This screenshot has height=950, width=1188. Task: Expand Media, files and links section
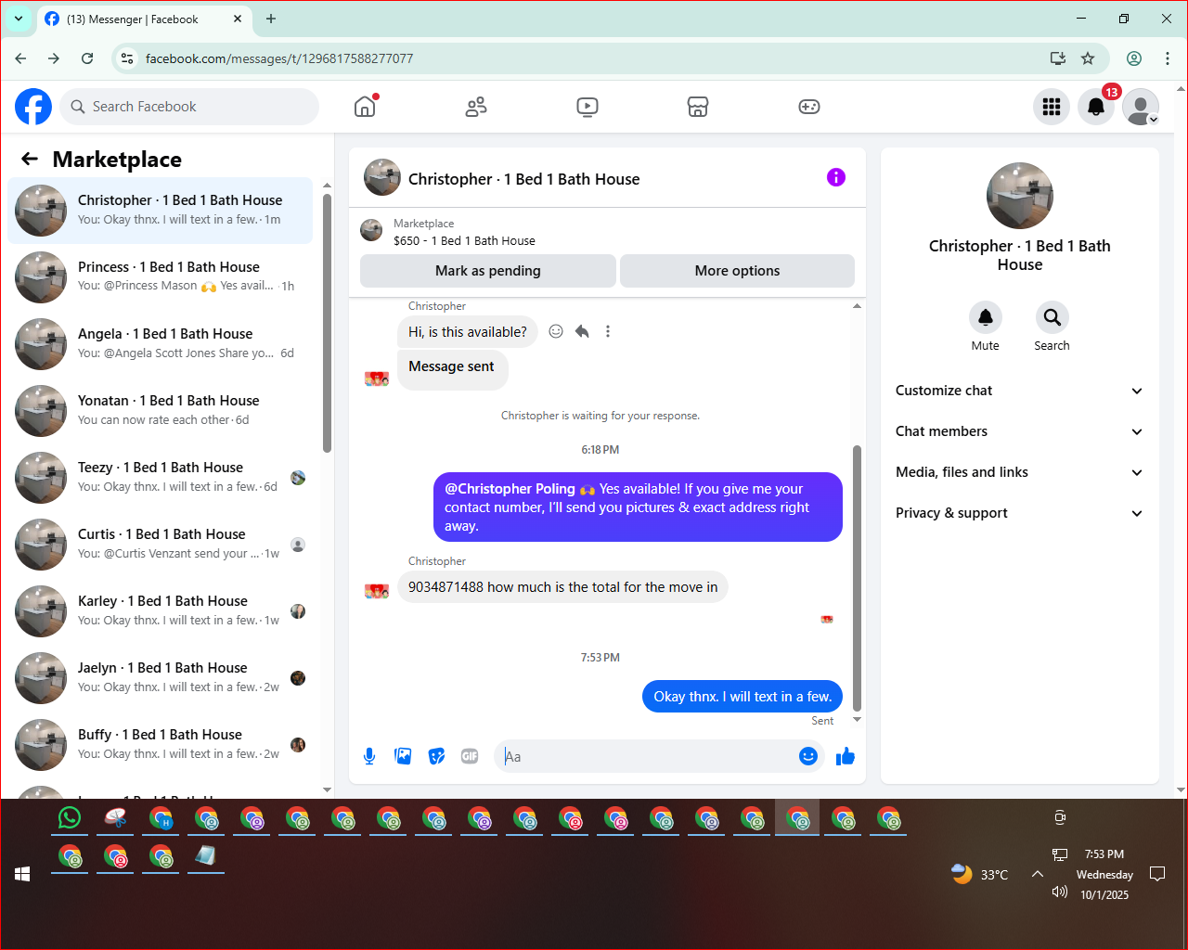pyautogui.click(x=1020, y=472)
